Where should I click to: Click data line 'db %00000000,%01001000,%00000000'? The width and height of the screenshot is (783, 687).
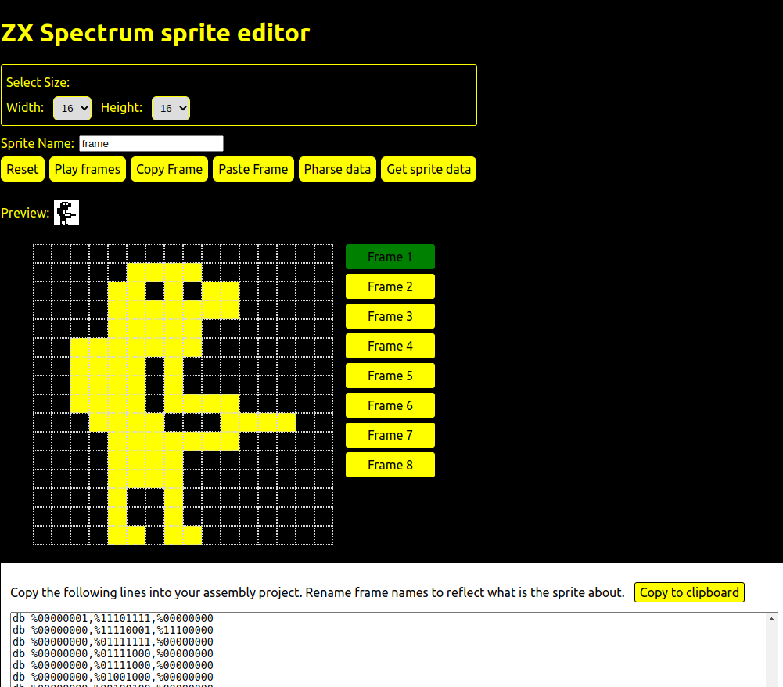pos(113,678)
